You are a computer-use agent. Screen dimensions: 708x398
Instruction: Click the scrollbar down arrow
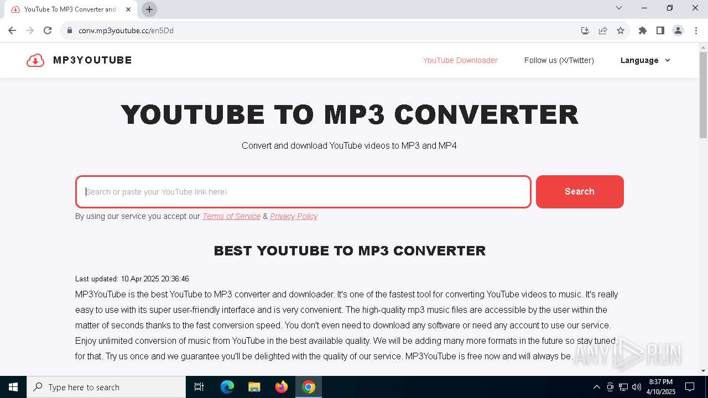pyautogui.click(x=703, y=371)
